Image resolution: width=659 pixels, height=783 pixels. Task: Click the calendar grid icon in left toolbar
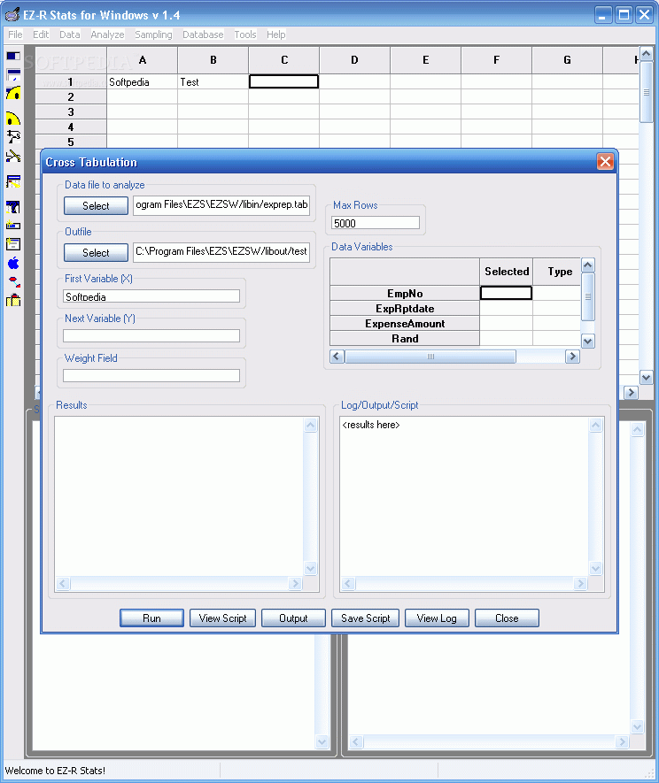click(x=13, y=181)
